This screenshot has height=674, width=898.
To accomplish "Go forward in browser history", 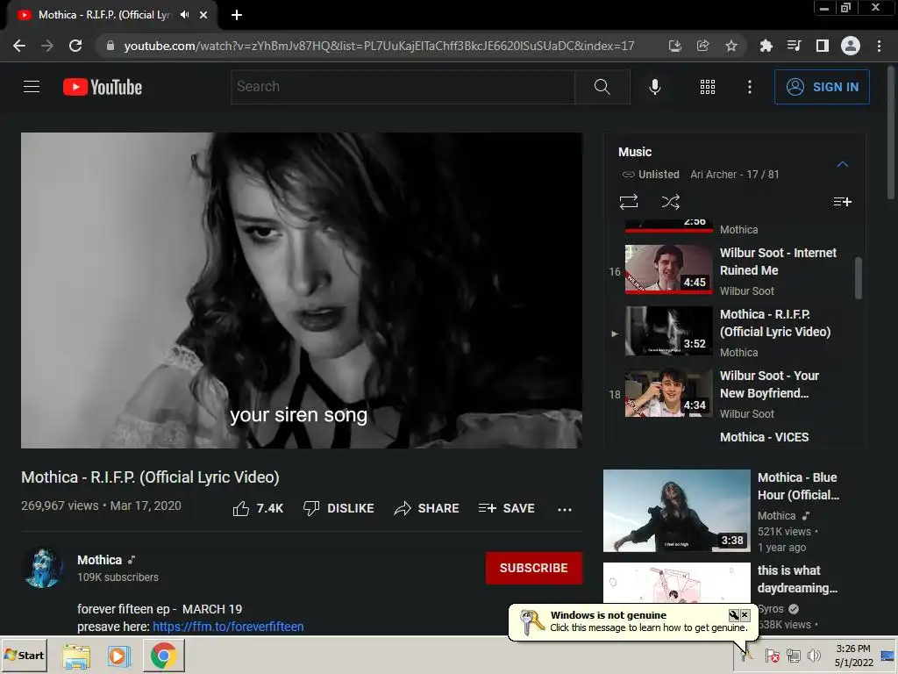I will click(x=47, y=46).
